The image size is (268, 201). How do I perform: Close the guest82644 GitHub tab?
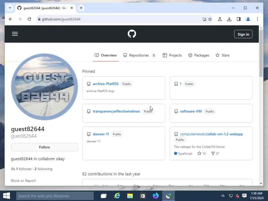click(72, 8)
